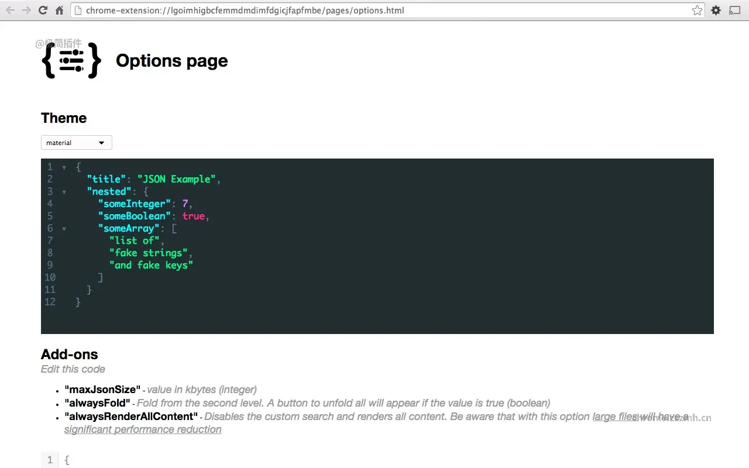This screenshot has height=468, width=749.
Task: Click line number 12 in the editor gutter
Action: point(50,301)
